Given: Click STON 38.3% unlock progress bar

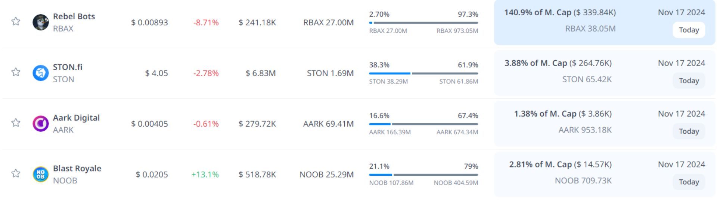Looking at the screenshot, I should point(423,73).
